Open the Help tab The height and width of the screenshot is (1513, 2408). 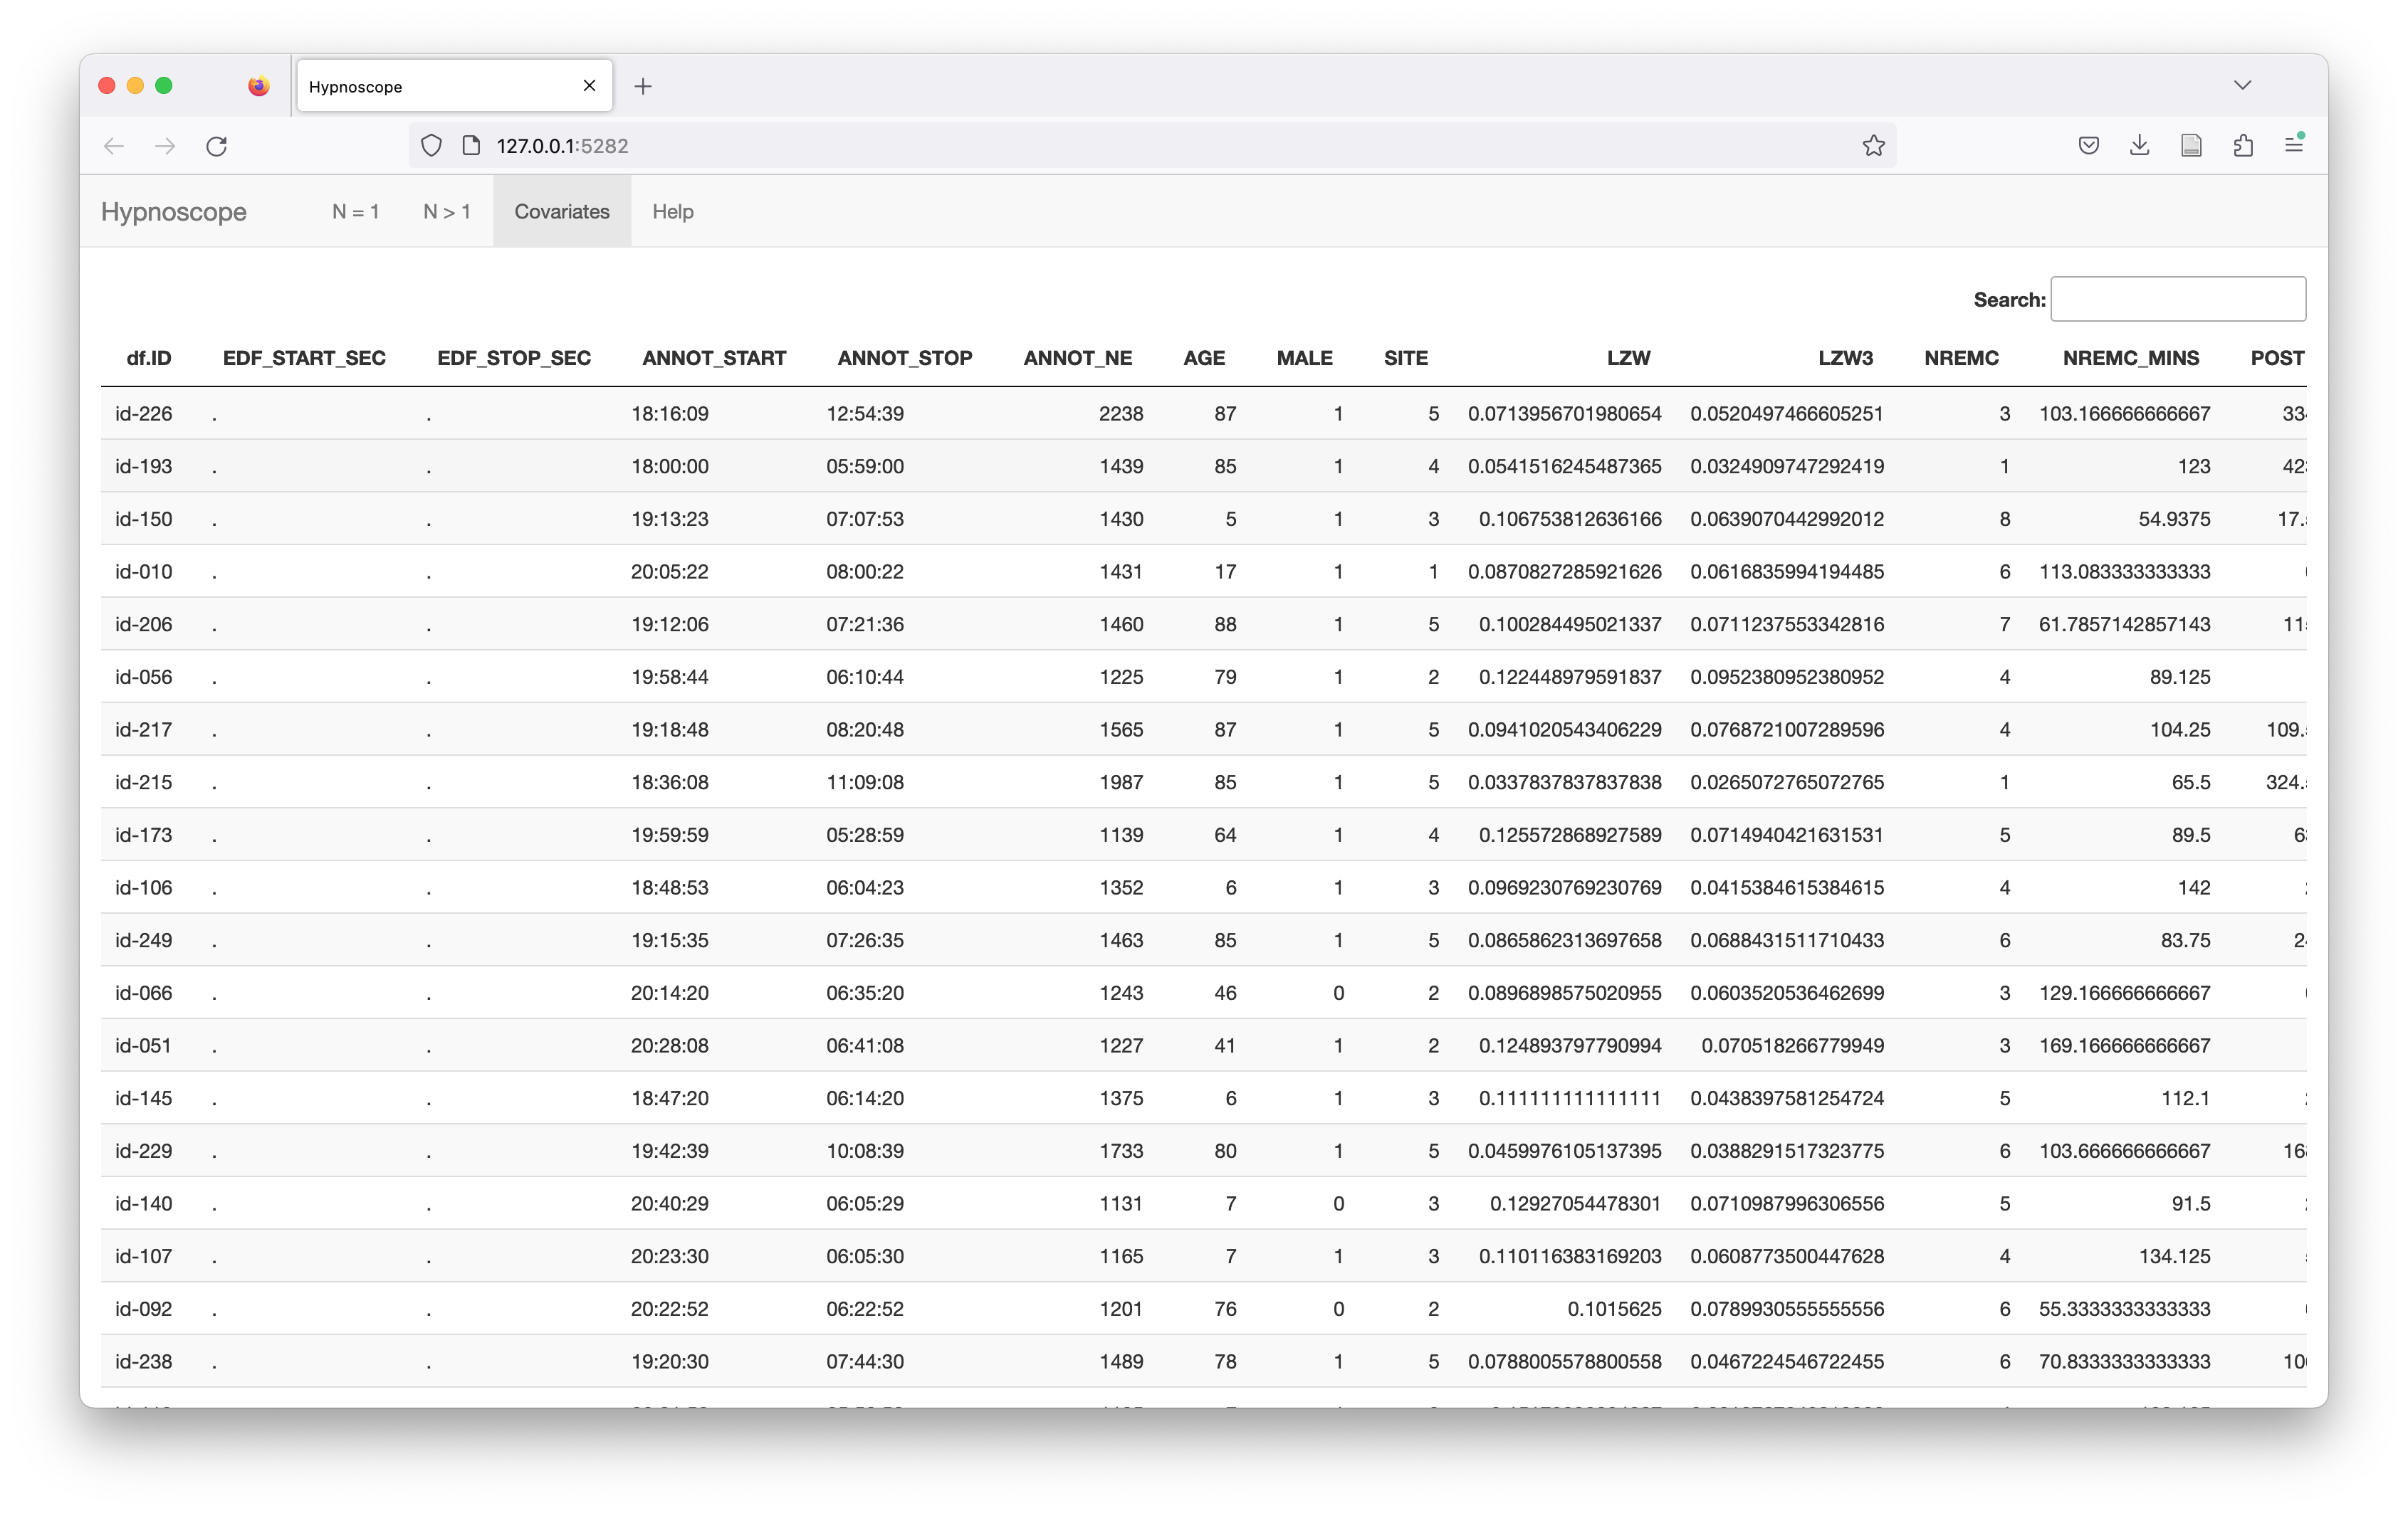click(x=672, y=212)
